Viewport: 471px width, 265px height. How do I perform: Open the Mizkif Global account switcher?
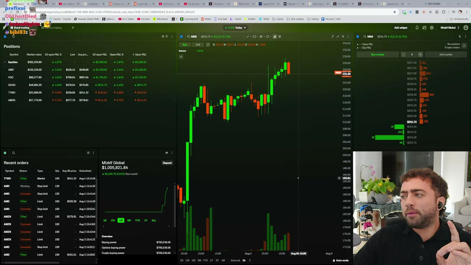click(x=450, y=28)
